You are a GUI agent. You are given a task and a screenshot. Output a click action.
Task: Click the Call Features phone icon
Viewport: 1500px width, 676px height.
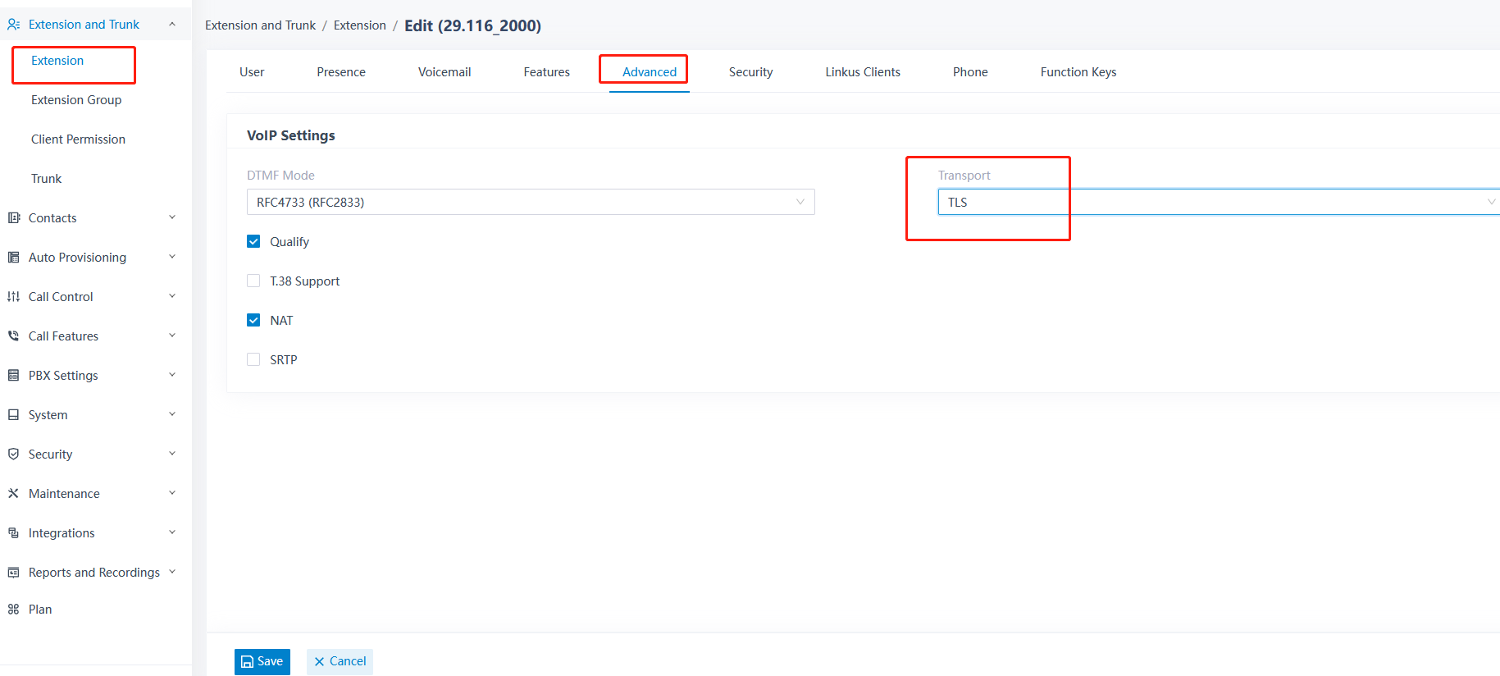pos(13,336)
